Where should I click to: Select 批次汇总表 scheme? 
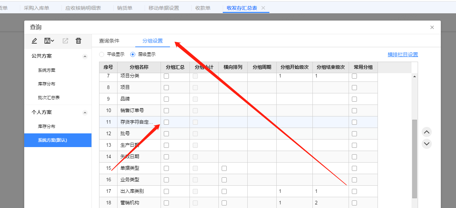pyautogui.click(x=49, y=98)
